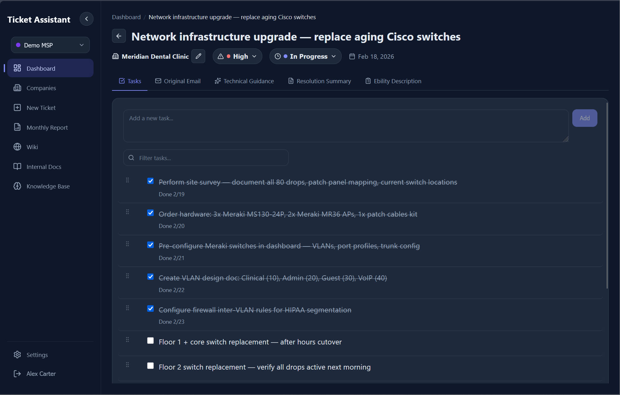Click the back arrow next to ticket title
This screenshot has width=620, height=395.
pos(119,36)
